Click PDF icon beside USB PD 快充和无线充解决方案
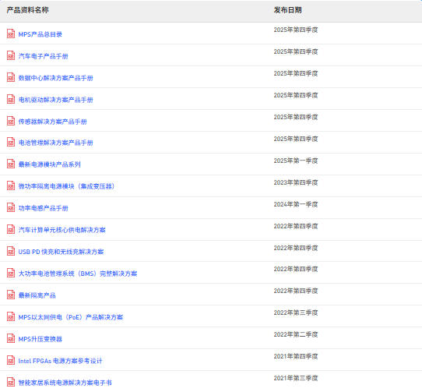Viewport: 422px width, 392px height. pyautogui.click(x=11, y=251)
